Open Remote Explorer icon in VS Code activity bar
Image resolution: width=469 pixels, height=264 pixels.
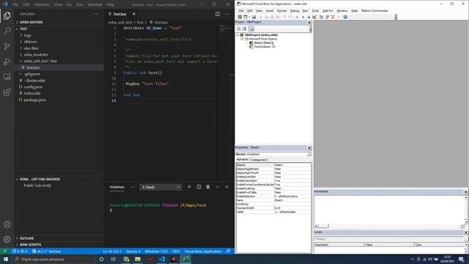click(7, 76)
